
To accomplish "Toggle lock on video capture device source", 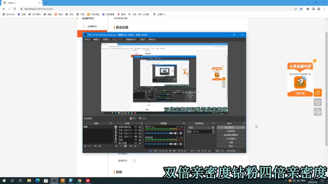I will click(140, 127).
